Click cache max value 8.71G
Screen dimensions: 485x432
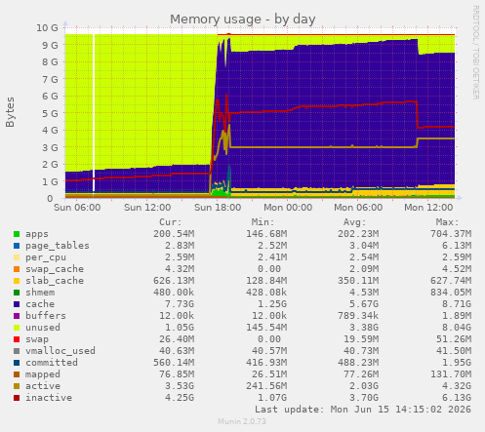tap(457, 304)
